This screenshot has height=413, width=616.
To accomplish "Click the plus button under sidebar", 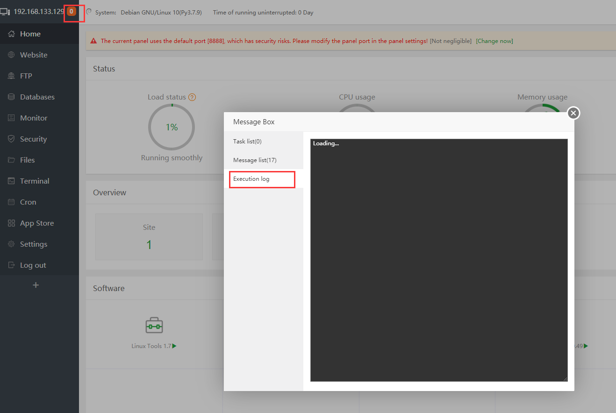I will click(36, 285).
